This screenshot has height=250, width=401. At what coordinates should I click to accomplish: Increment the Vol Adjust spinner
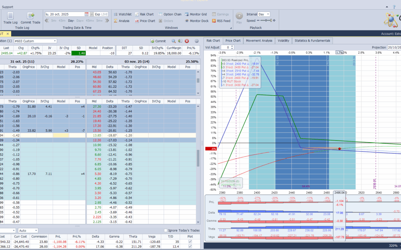pyautogui.click(x=232, y=46)
